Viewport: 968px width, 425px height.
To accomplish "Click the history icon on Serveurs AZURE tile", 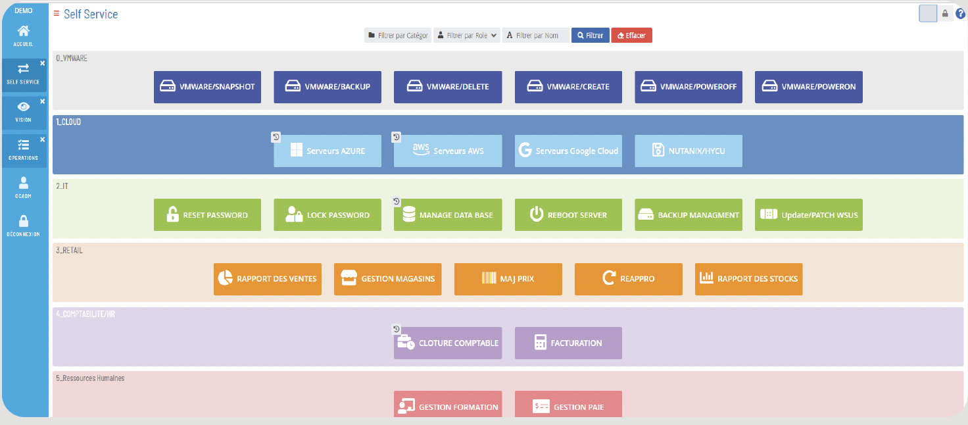I will [276, 137].
